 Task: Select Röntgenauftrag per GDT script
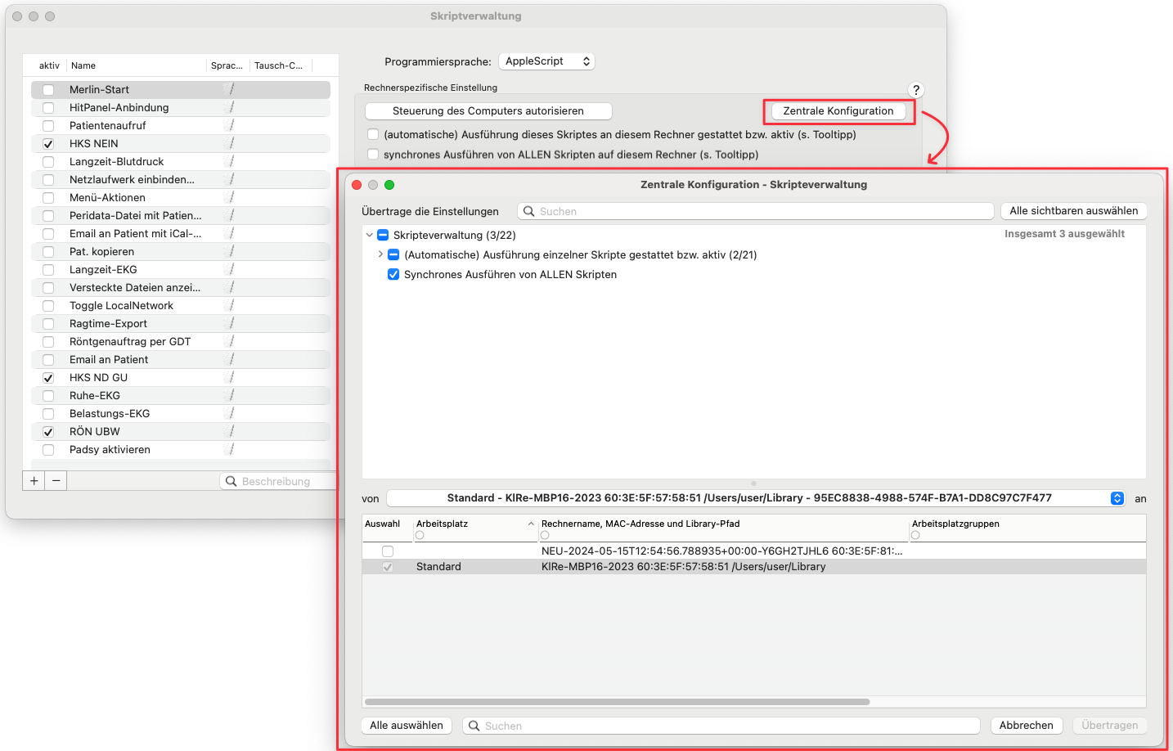[x=181, y=342]
